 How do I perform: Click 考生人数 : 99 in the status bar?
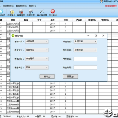(x=23, y=116)
